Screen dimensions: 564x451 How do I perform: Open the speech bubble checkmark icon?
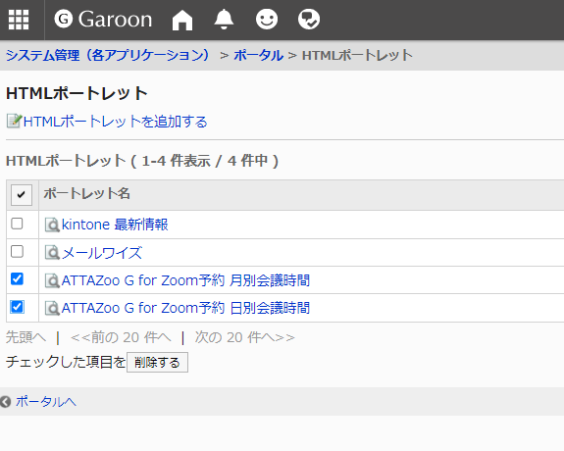309,19
